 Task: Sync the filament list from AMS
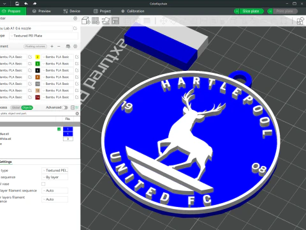(68, 46)
